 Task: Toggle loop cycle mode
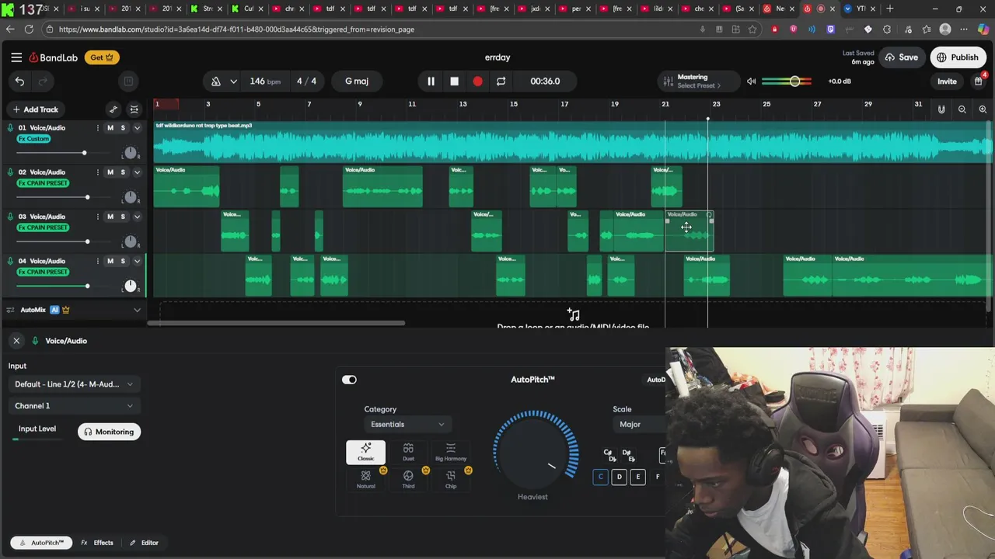[501, 81]
